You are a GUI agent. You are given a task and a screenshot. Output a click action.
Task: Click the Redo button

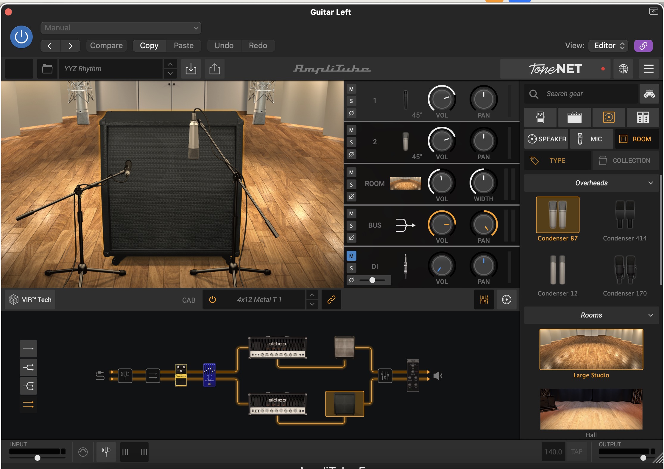[x=258, y=46]
